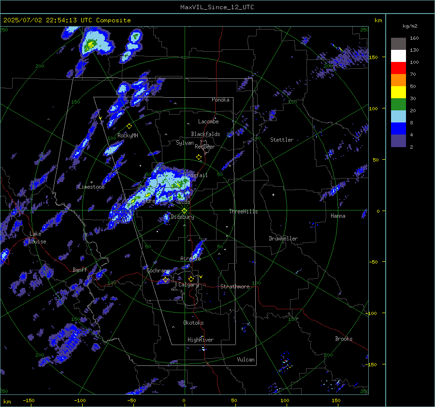This screenshot has width=435, height=407.
Task: Click the yellow diamond marker beside RockyMH
Action: point(129,126)
